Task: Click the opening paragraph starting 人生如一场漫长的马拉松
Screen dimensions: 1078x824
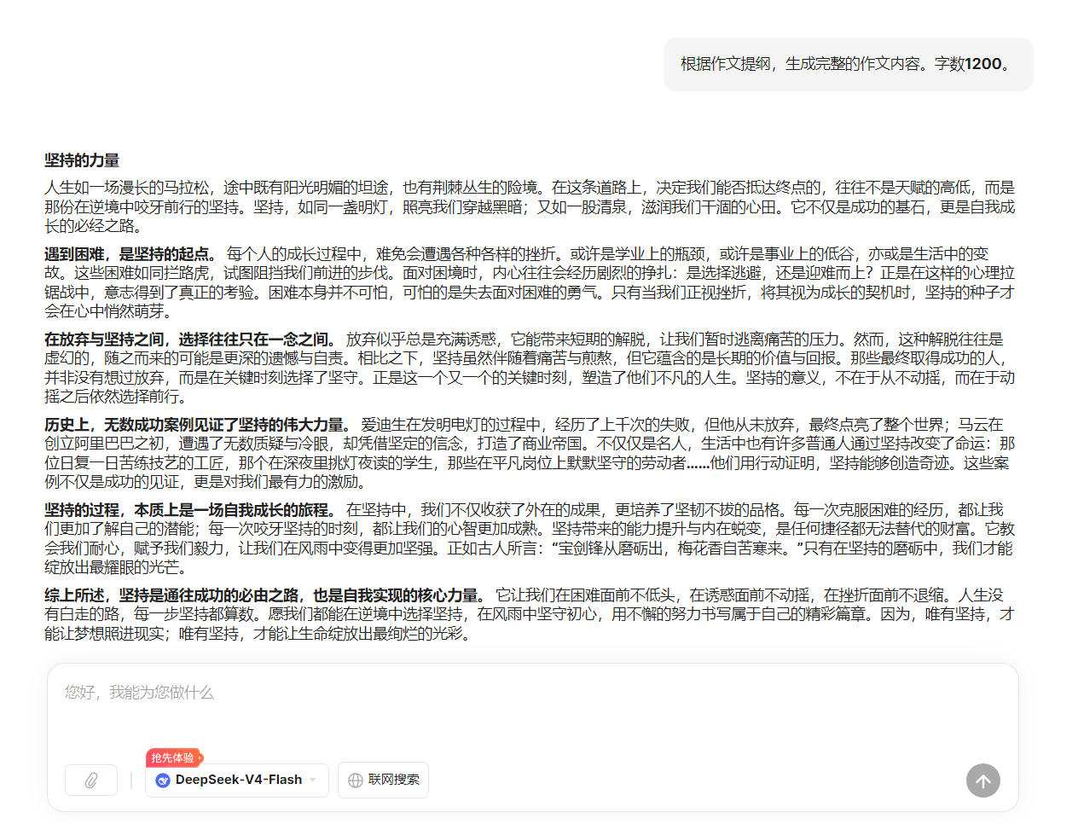Action: click(530, 206)
